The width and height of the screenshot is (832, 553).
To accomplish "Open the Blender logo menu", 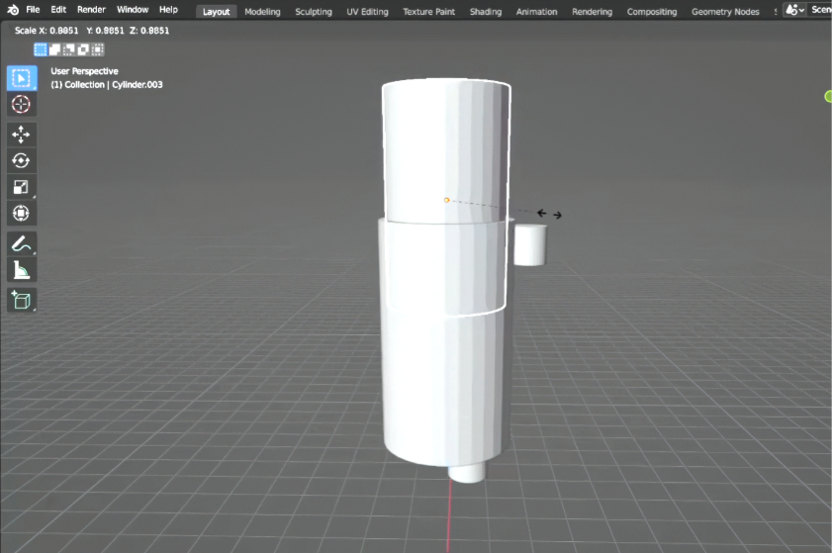I will 10,10.
